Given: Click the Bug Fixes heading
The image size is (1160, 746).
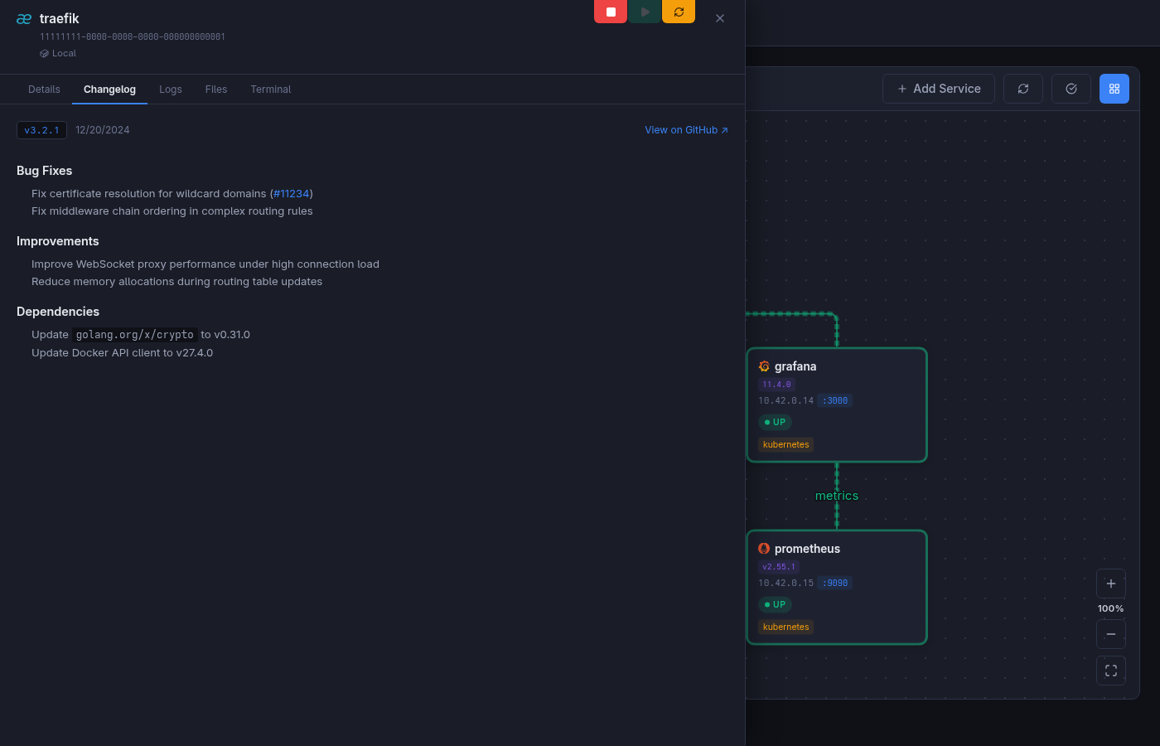Looking at the screenshot, I should (x=45, y=171).
